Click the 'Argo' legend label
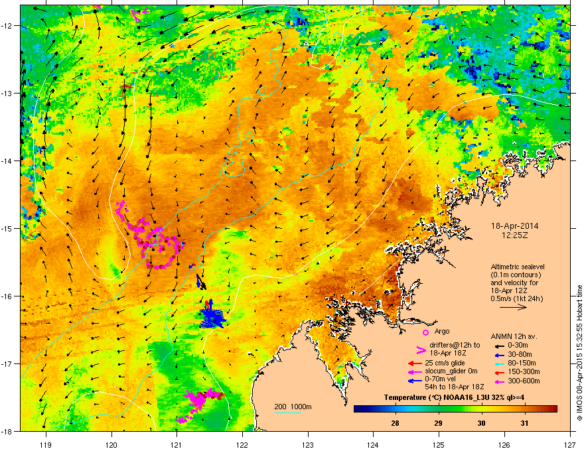 pyautogui.click(x=442, y=331)
